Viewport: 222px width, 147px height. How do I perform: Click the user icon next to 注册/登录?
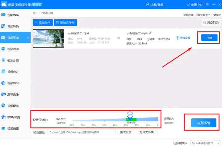pos(147,5)
